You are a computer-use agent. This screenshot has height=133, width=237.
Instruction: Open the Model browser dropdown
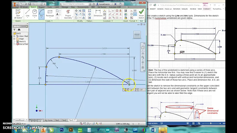(18, 26)
